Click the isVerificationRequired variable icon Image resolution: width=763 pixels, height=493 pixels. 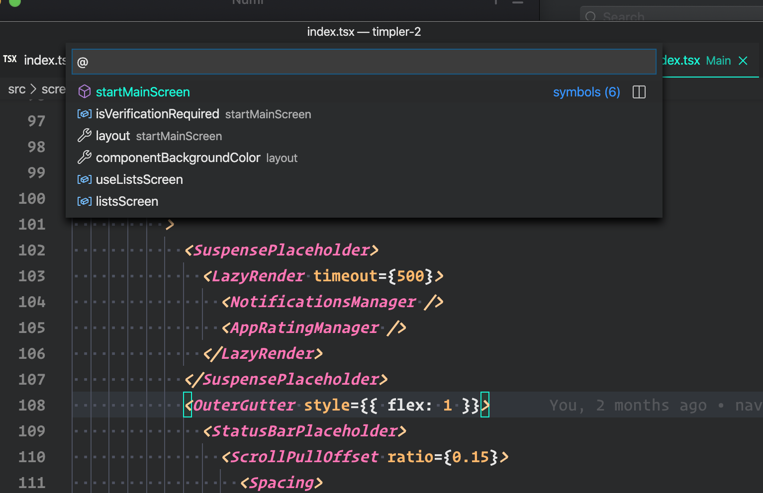(85, 114)
